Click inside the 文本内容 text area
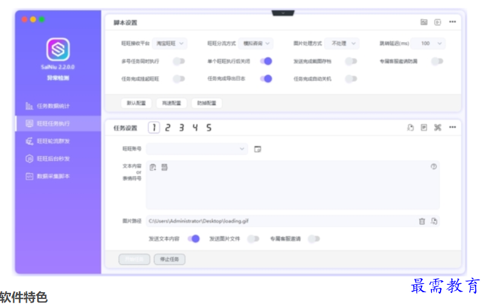Viewport: 485px width, 305px height. point(293,185)
